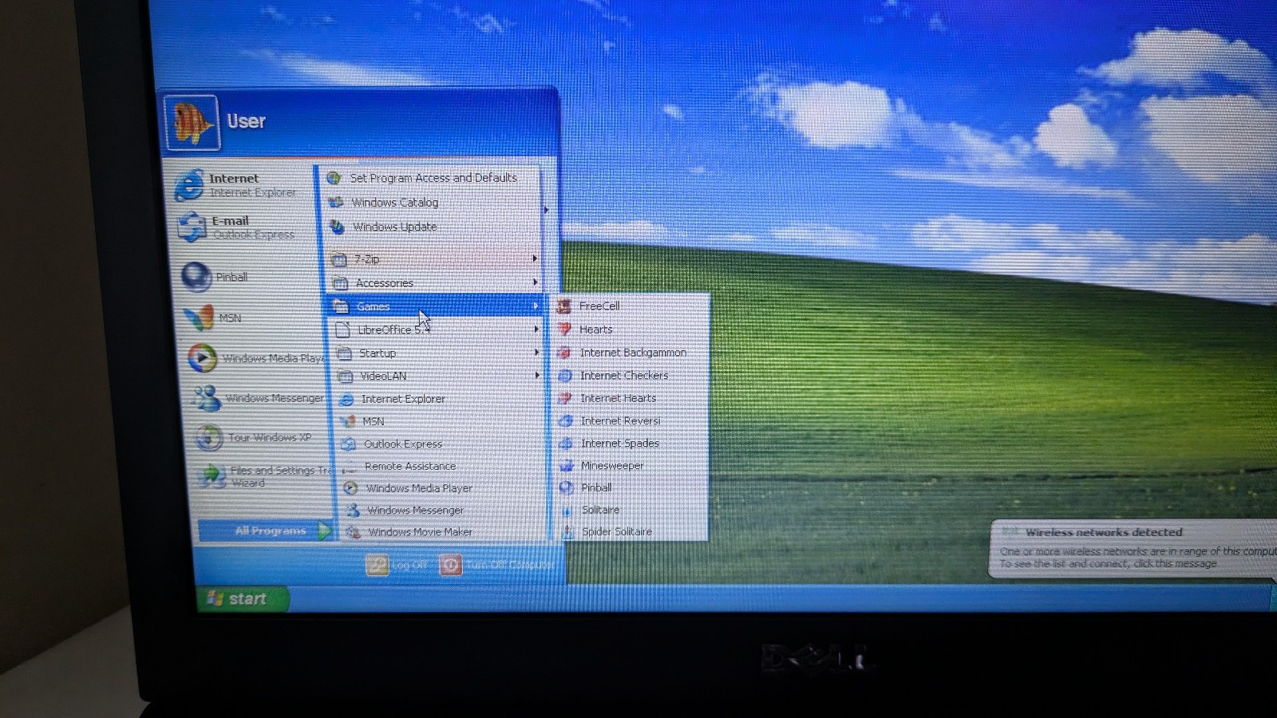The image size is (1277, 718).
Task: Open Set Program Access and Defaults
Action: pyautogui.click(x=433, y=178)
